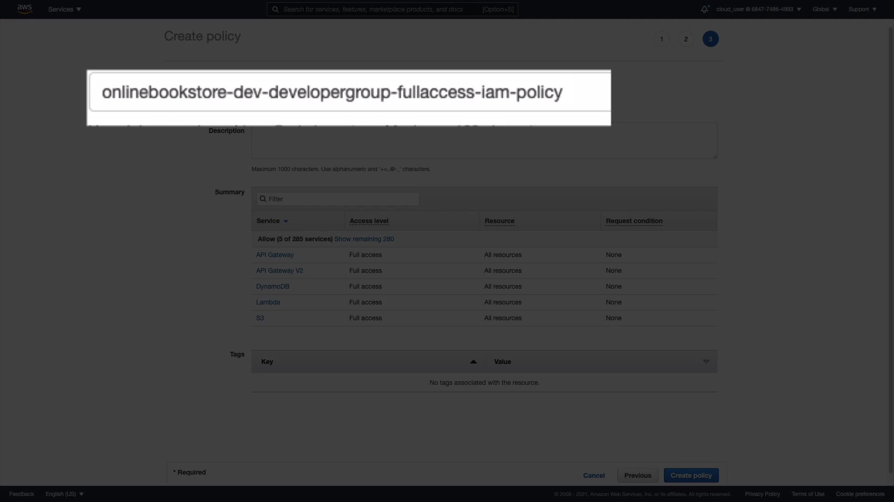
Task: Open the Support menu
Action: point(862,9)
